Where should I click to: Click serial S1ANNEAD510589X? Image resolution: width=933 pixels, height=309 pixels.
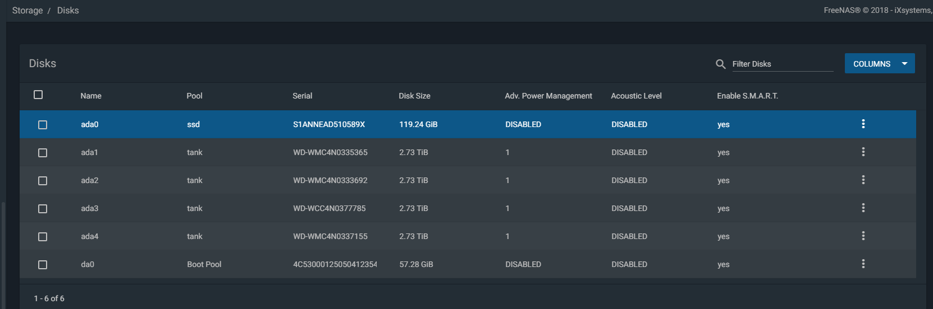pos(329,124)
